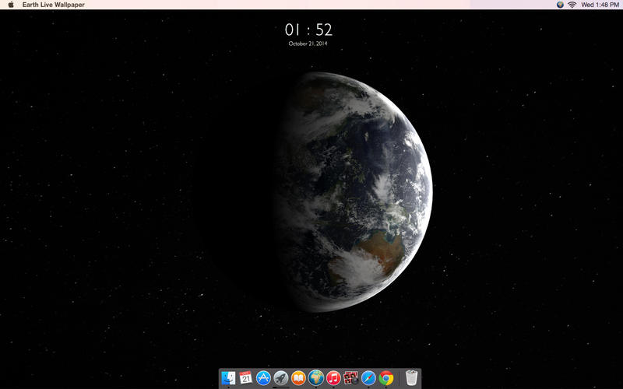Click the Earth globe dock icon
This screenshot has height=389, width=623.
[315, 378]
